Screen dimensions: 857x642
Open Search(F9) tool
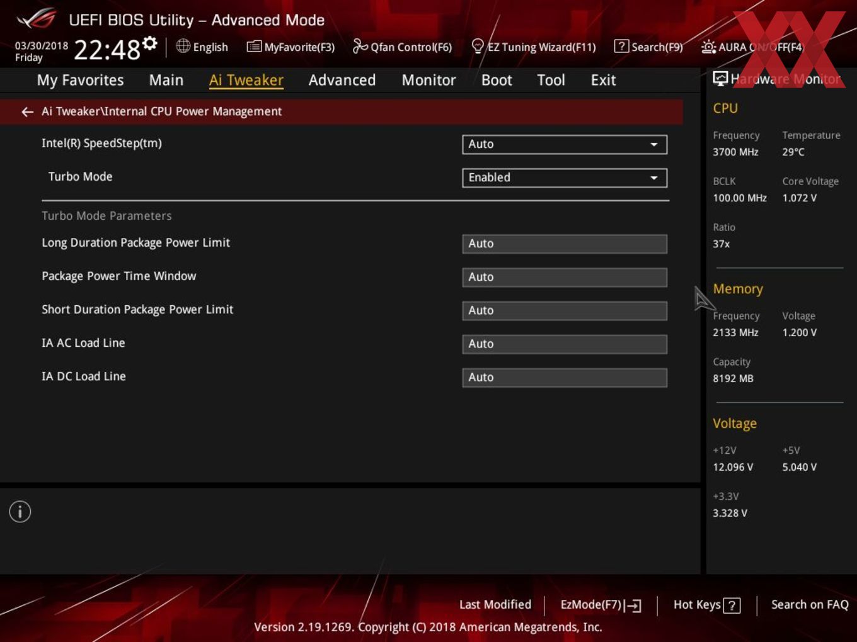pyautogui.click(x=648, y=47)
